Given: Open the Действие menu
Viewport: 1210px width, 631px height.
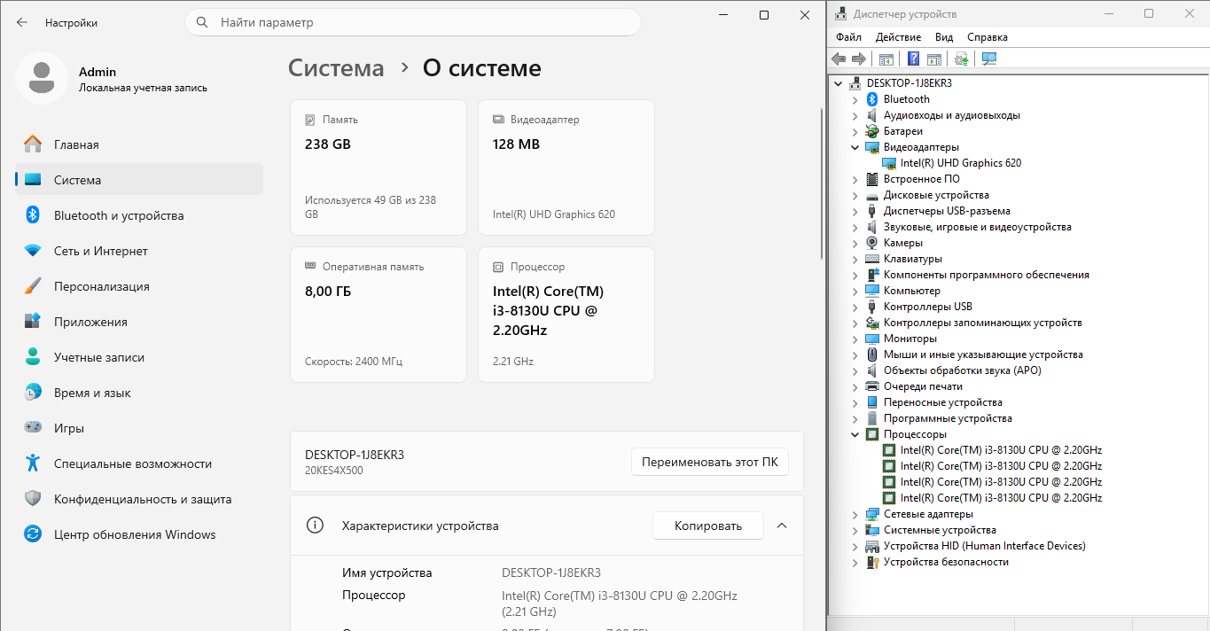Looking at the screenshot, I should [898, 37].
